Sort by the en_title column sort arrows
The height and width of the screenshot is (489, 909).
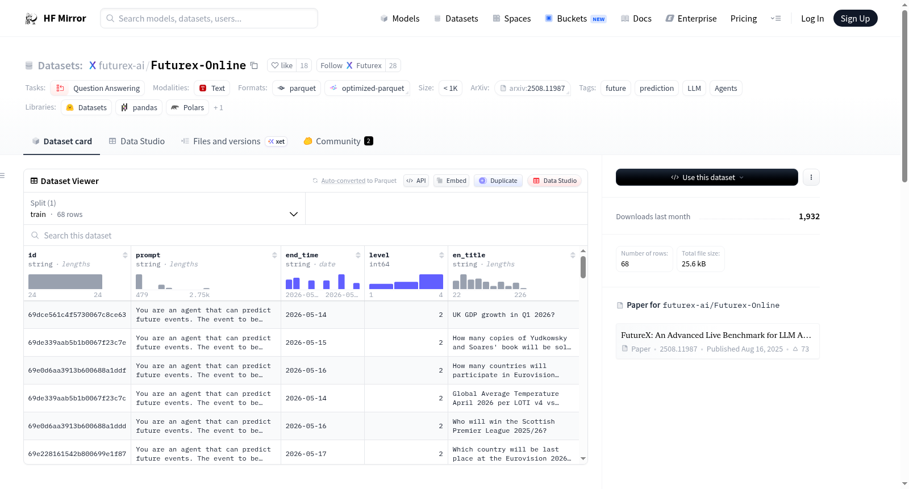(573, 255)
